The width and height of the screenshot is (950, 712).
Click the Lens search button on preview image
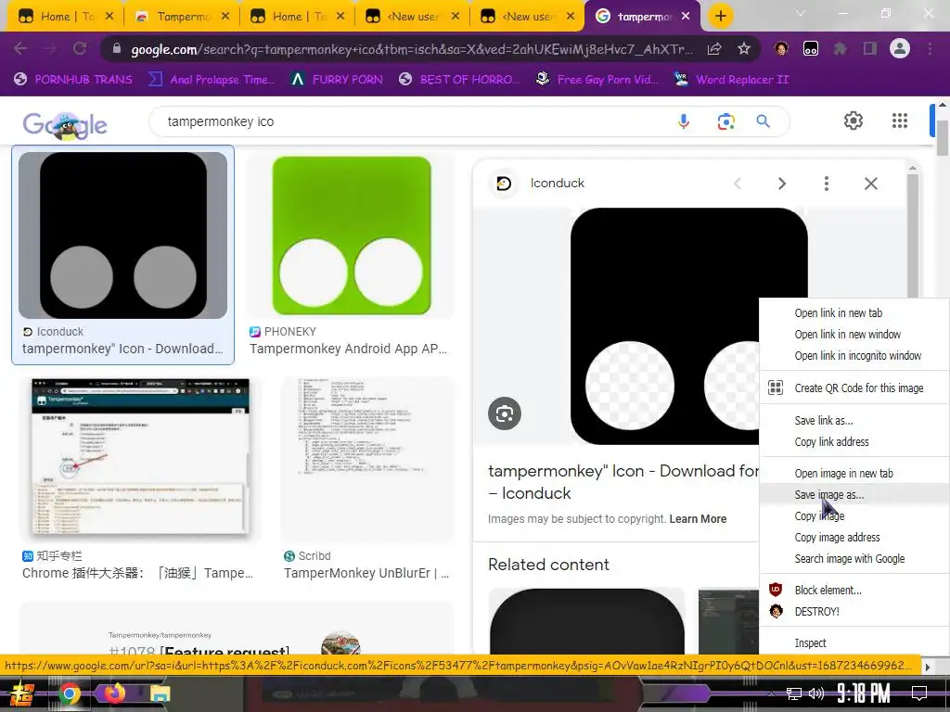click(505, 413)
